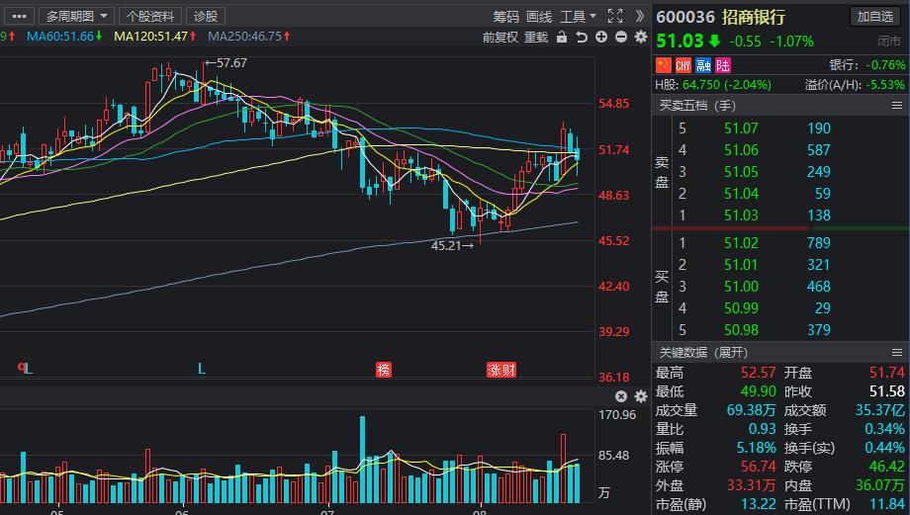This screenshot has width=910, height=515.
Task: Click the 银行 sector -0.76% link
Action: [x=867, y=65]
